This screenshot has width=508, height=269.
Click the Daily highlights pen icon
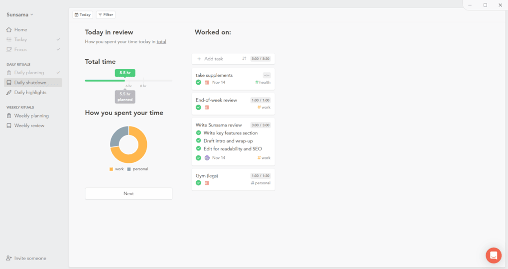(x=9, y=93)
